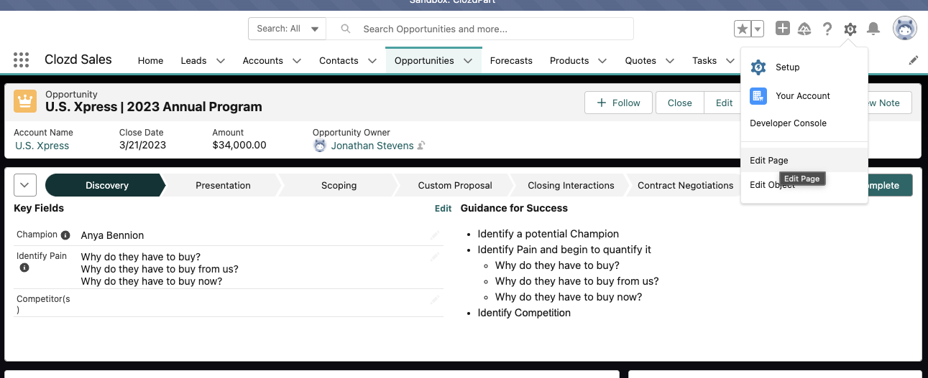Choose Edit Page in the setup menu
This screenshot has width=928, height=378.
804,161
